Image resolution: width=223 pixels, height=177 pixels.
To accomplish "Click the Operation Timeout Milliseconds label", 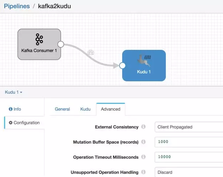I will pos(106,157).
